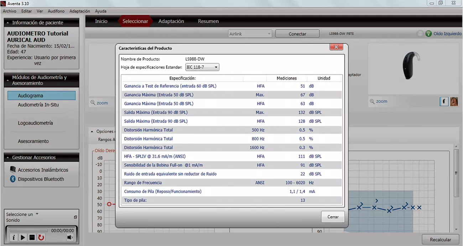The width and height of the screenshot is (463, 246).
Task: Click the red repeat loop icon
Action: click(x=41, y=237)
